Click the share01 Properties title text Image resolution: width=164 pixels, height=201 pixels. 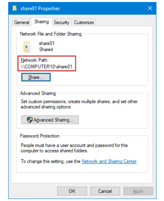point(40,9)
